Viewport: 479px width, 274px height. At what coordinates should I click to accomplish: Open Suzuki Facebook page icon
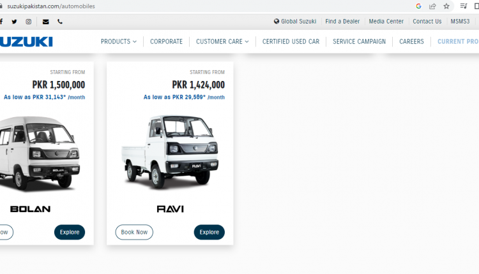point(1,22)
